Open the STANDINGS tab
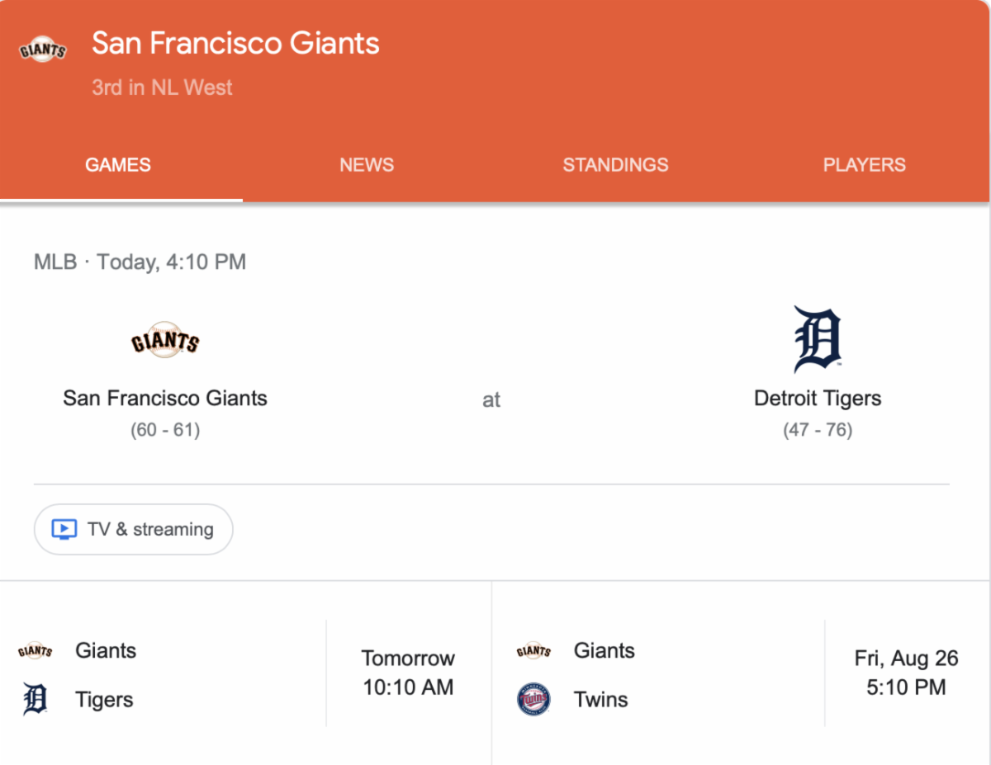991x765 pixels. coord(615,164)
